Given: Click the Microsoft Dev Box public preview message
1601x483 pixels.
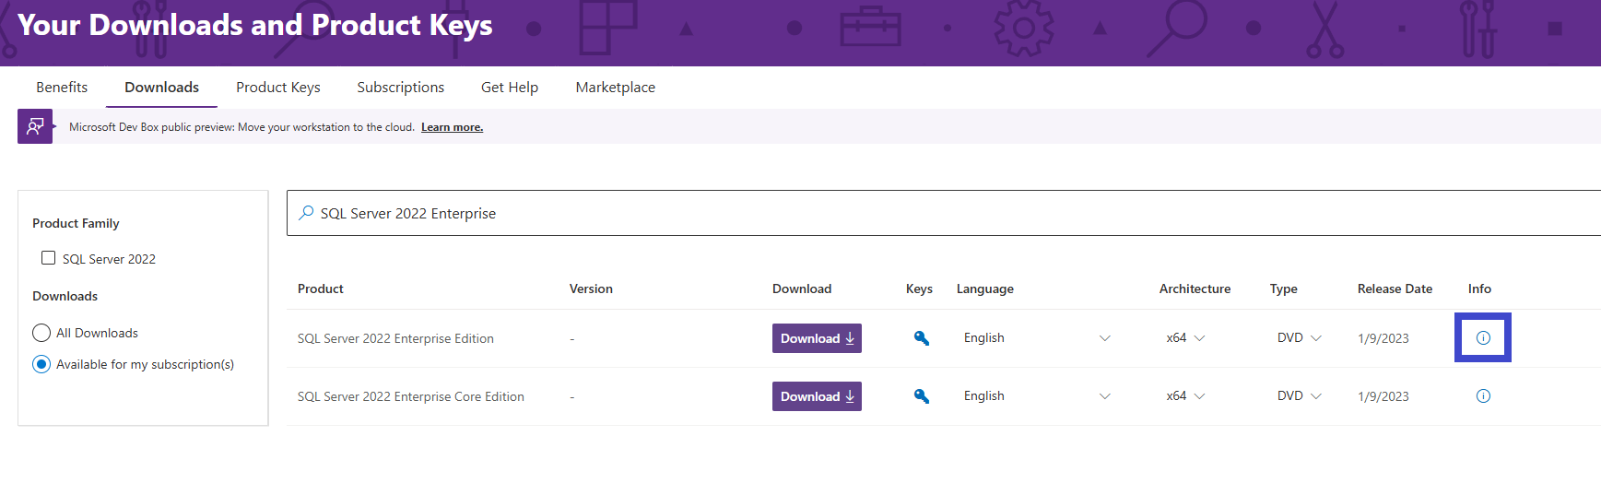Looking at the screenshot, I should 241,127.
